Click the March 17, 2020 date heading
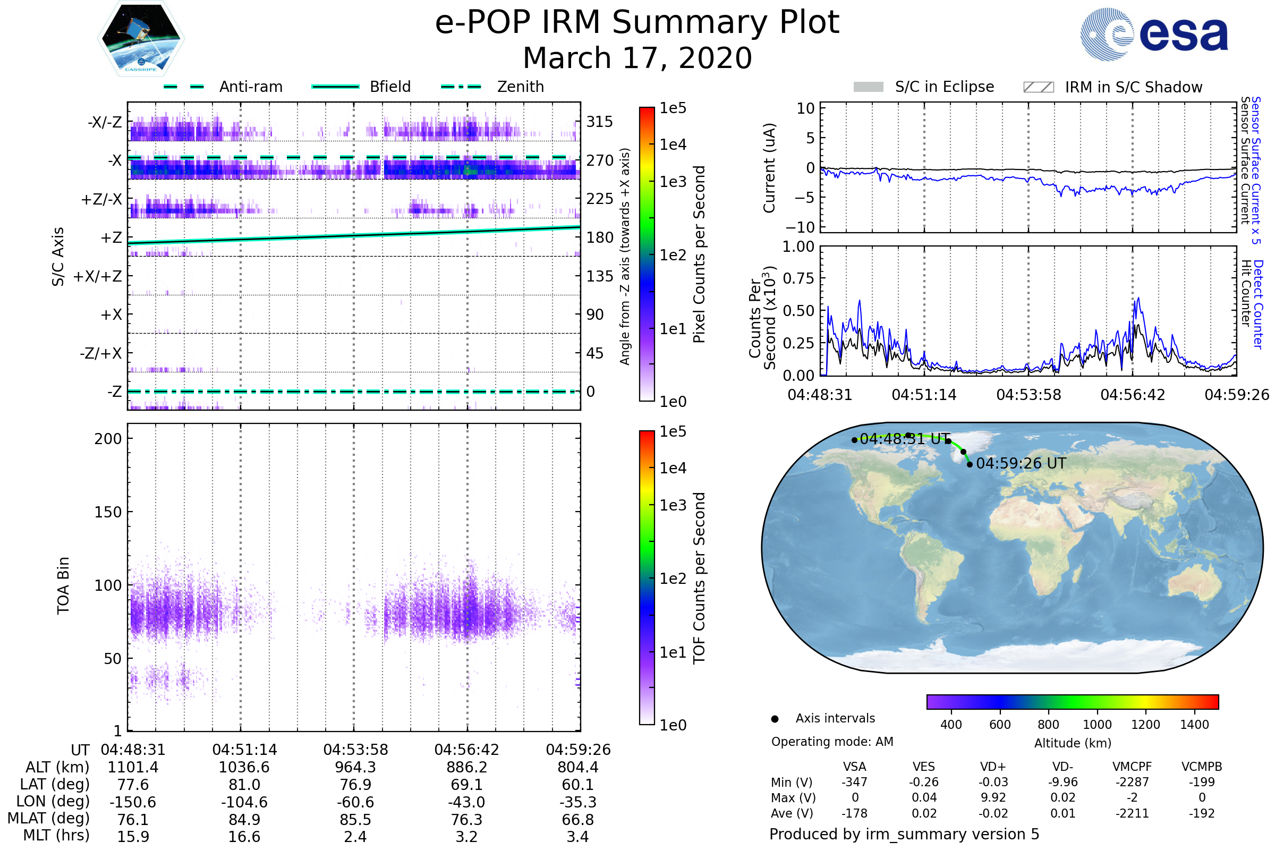 637,58
